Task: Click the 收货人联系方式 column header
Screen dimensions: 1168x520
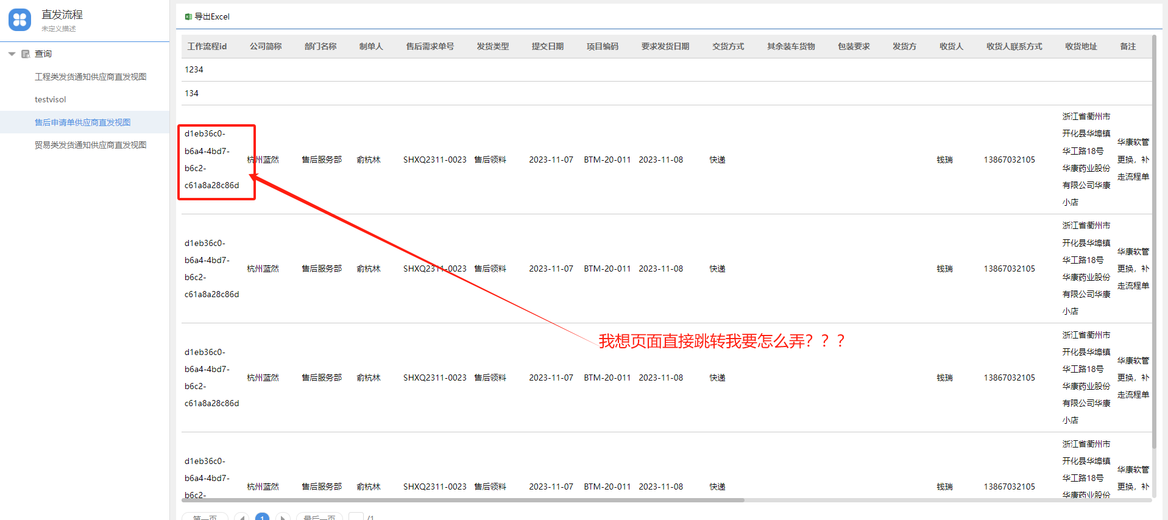Action: click(1014, 46)
